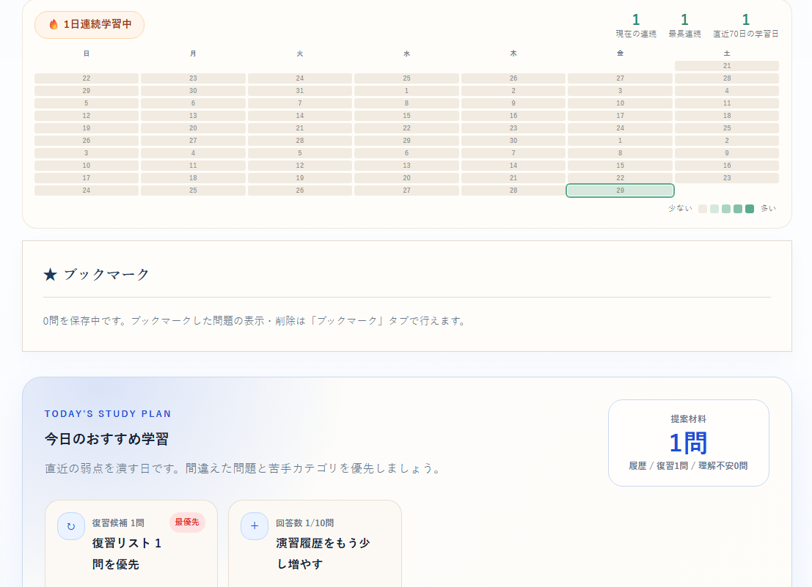The height and width of the screenshot is (587, 812).
Task: Open the 復習リスト 1問を優先 card
Action: click(x=131, y=544)
